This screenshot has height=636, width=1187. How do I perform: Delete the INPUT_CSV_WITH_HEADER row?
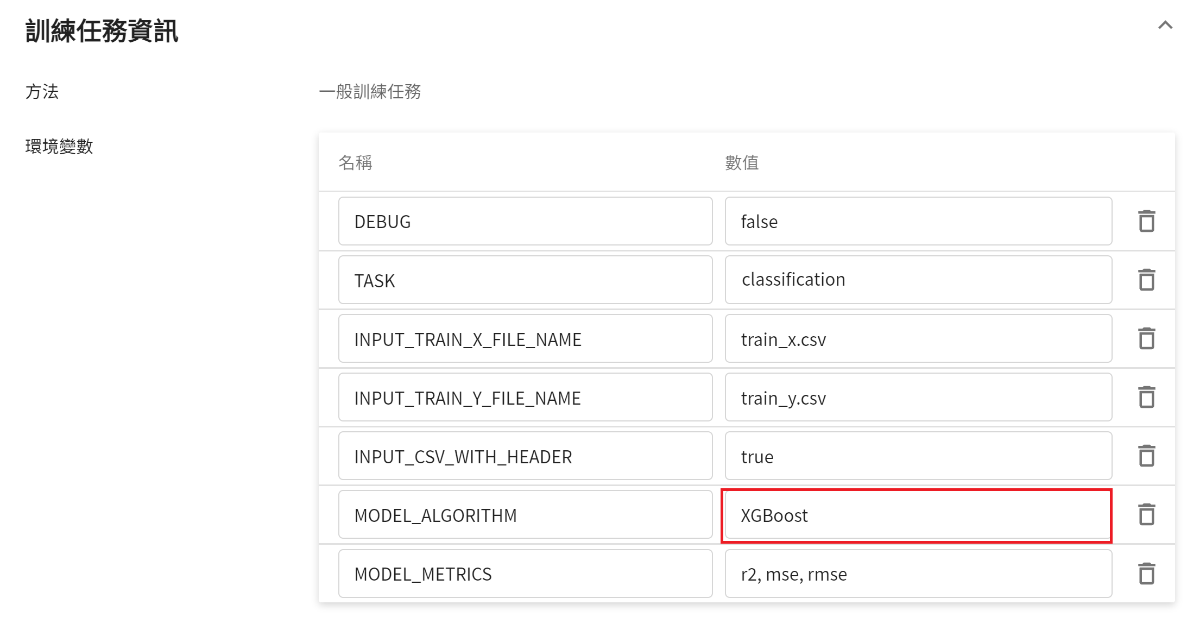1146,456
